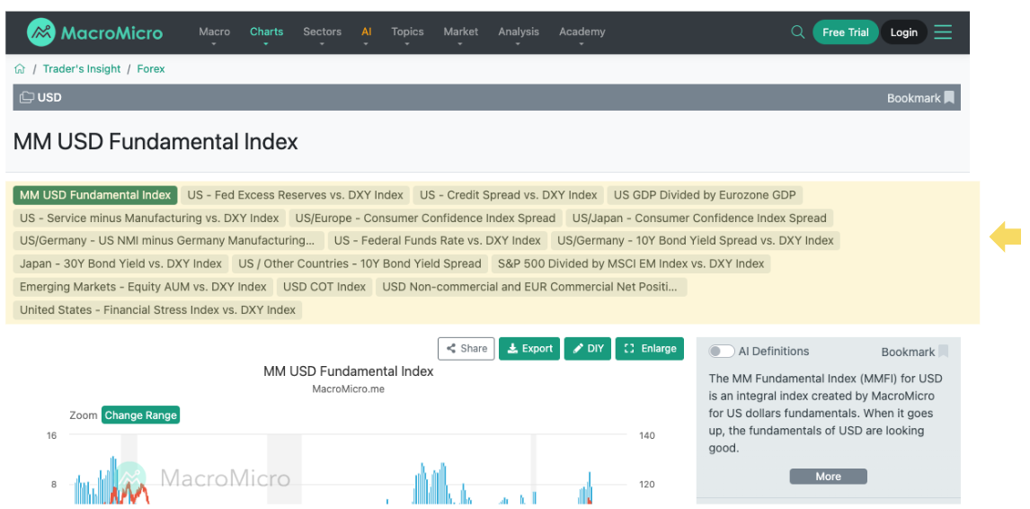This screenshot has height=509, width=1030.
Task: Click the MacroMicro logo
Action: coord(94,32)
